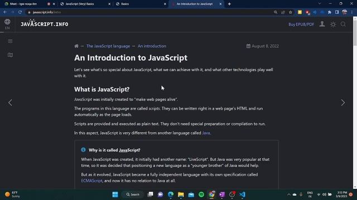
Task: Open OneNote from the taskbar
Action: [222, 194]
